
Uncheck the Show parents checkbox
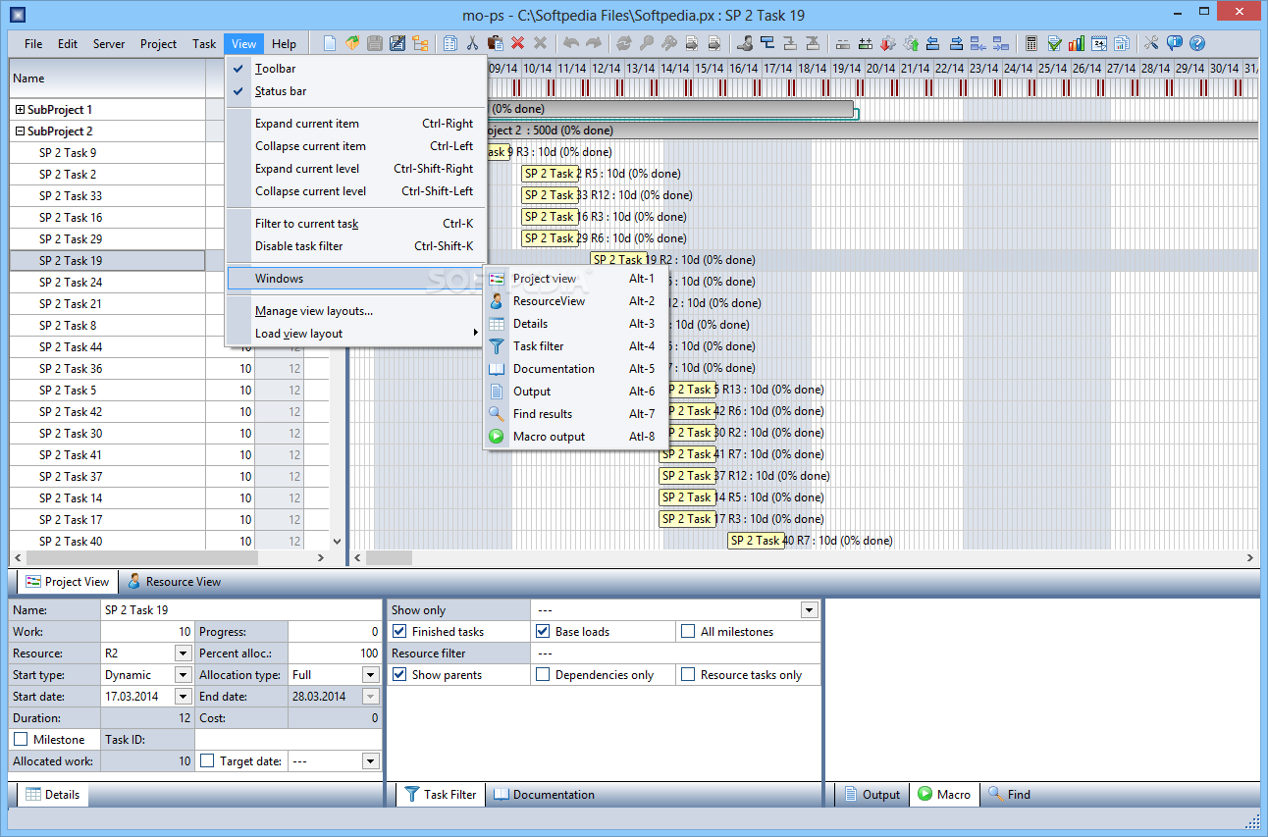click(x=399, y=675)
